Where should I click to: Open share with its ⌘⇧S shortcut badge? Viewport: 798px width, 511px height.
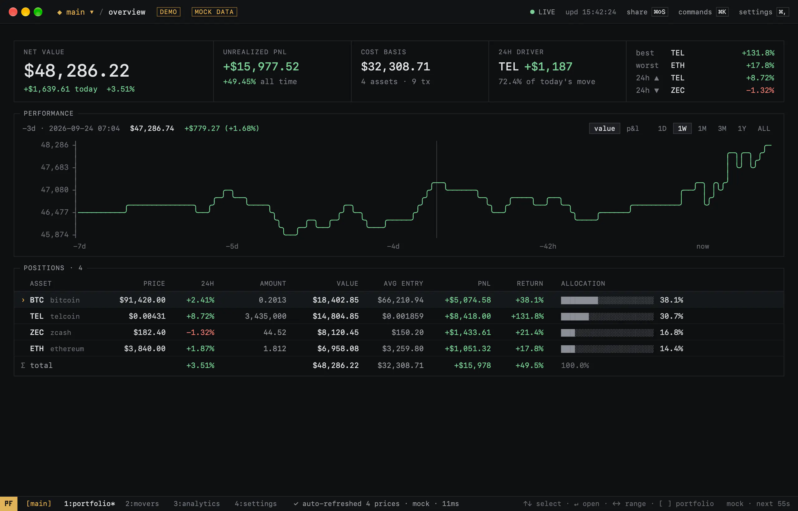[647, 12]
